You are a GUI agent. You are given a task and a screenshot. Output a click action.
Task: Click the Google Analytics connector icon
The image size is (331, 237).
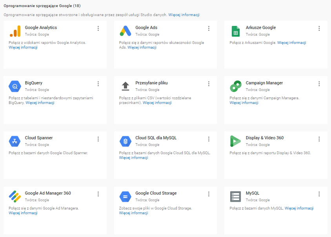coord(15,31)
